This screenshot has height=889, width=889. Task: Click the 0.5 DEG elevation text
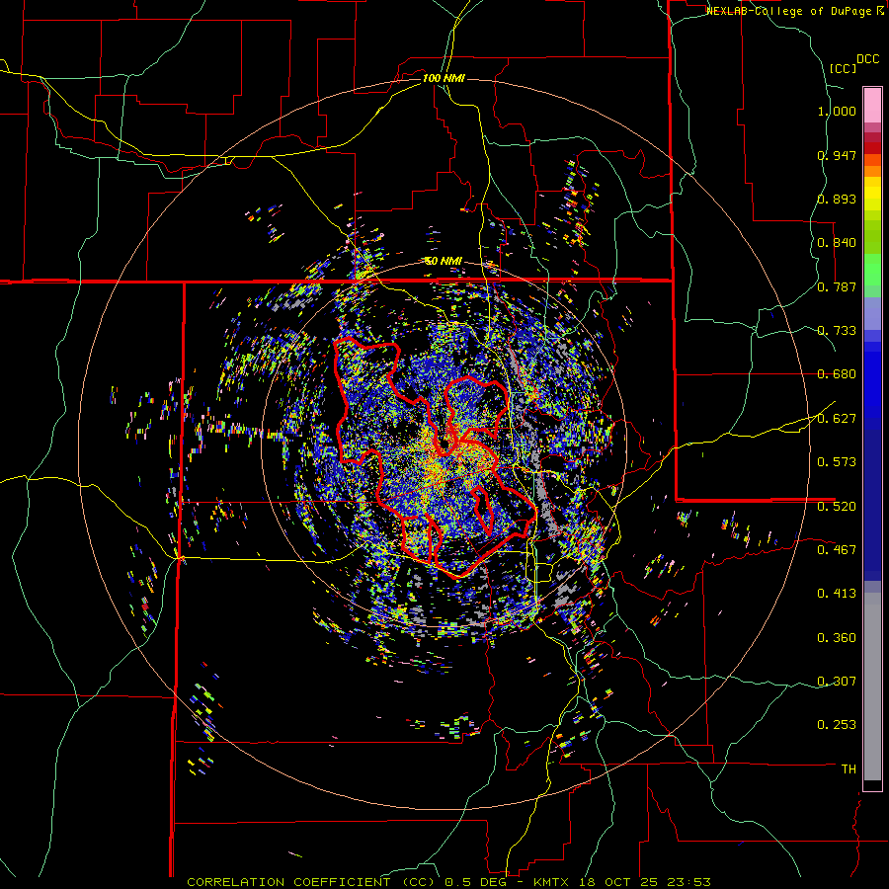click(x=475, y=882)
